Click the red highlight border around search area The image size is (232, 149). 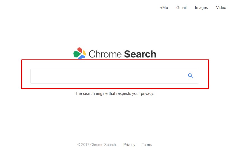[x=115, y=60]
